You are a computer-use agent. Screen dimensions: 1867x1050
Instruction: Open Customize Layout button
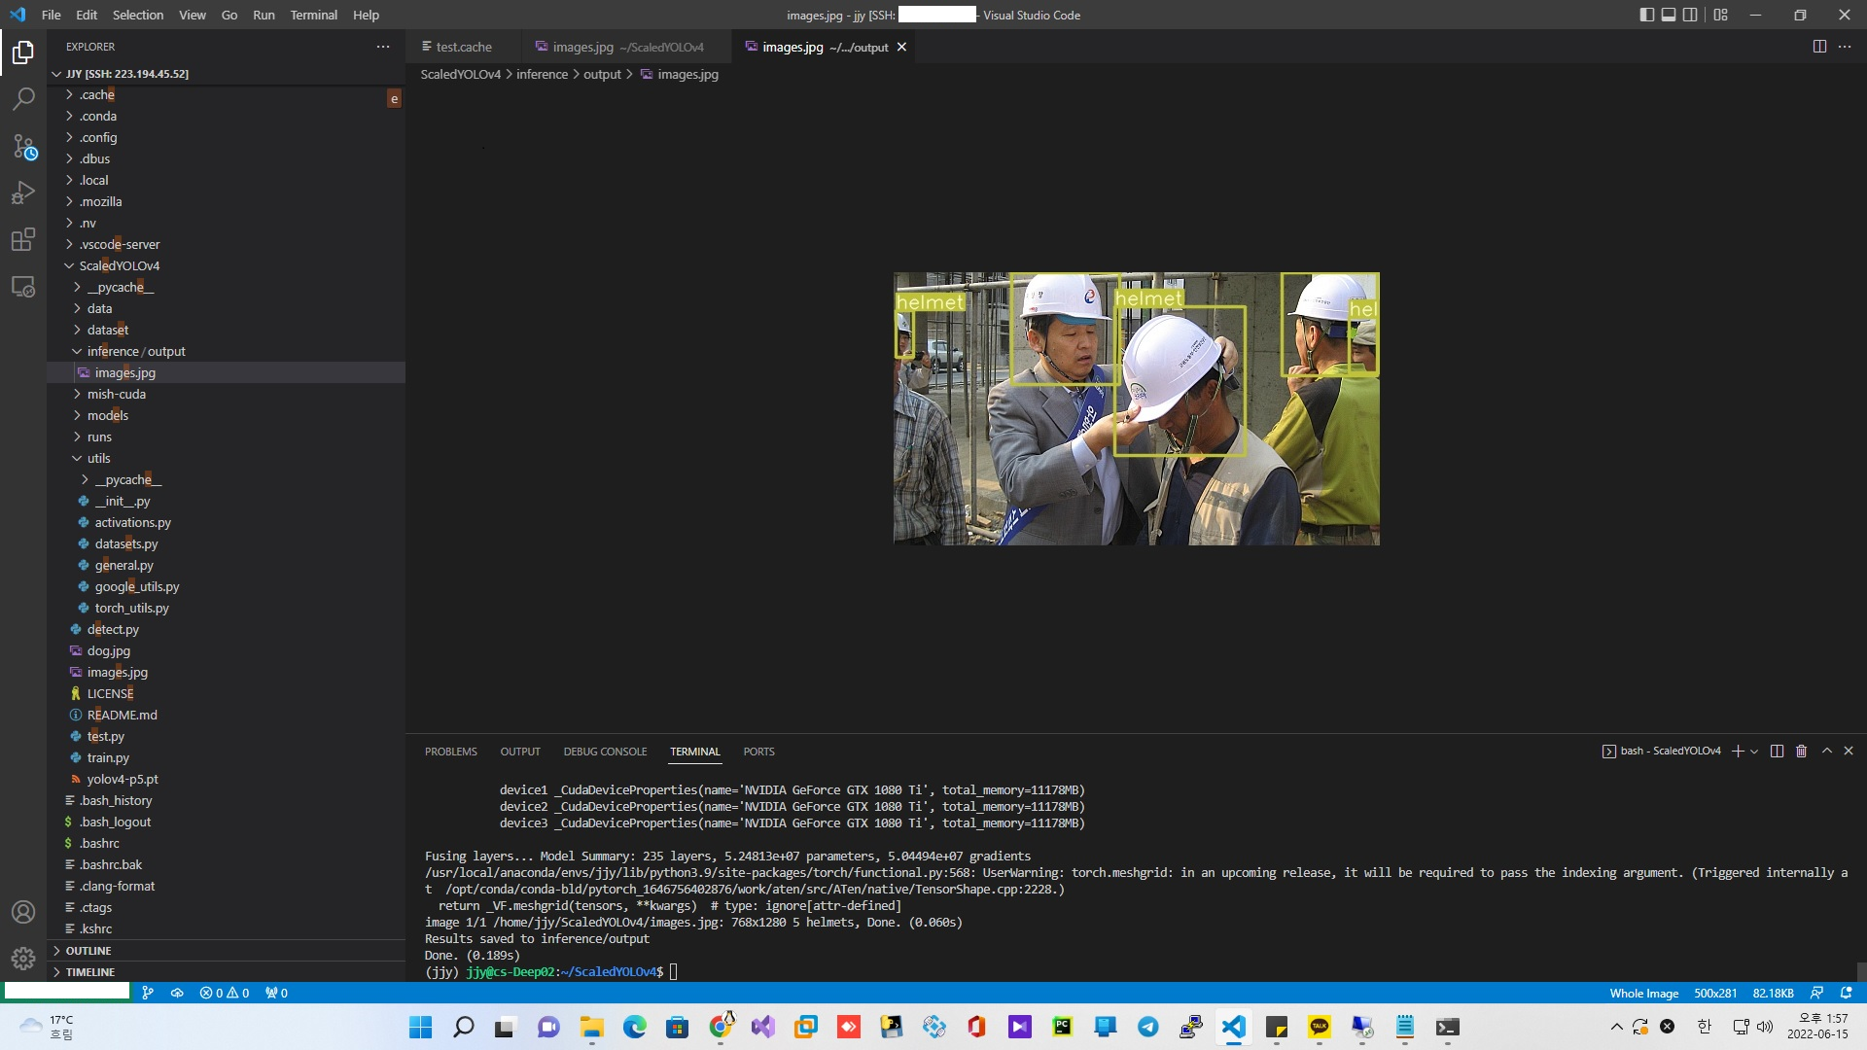[1720, 15]
